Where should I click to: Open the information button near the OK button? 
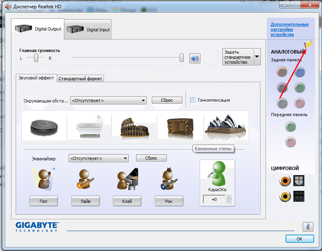click(x=308, y=227)
